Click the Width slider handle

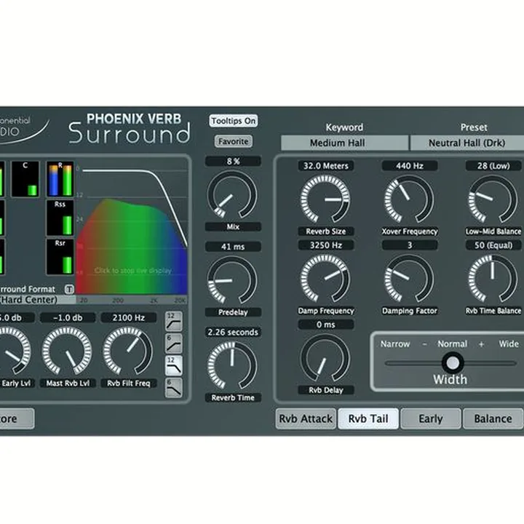[453, 363]
